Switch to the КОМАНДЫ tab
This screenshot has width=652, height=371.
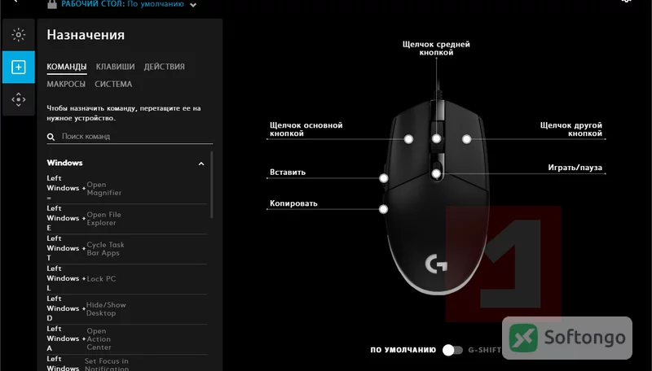tap(67, 67)
